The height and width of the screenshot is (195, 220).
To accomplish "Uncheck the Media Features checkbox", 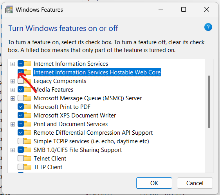I will tap(21, 90).
